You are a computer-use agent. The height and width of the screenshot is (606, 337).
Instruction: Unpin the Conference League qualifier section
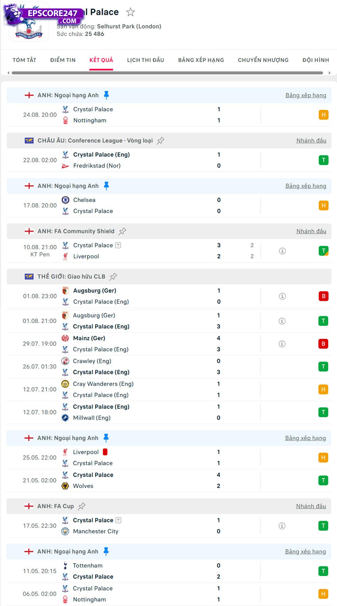click(x=161, y=140)
